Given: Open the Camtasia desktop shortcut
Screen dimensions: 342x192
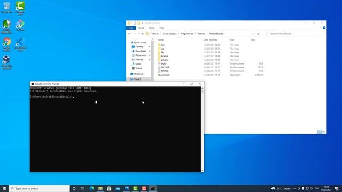Looking at the screenshot, I should 20,8.
